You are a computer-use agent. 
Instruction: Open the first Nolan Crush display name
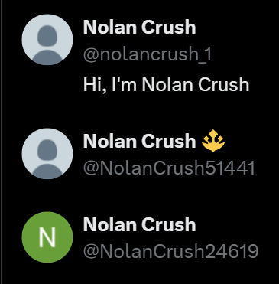point(139,27)
